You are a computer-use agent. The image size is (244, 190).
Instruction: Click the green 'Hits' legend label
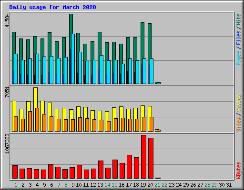[239, 19]
